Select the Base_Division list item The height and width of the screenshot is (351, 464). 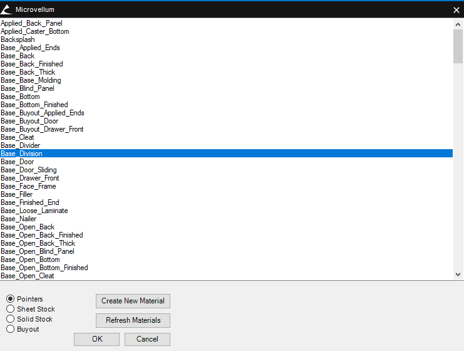pyautogui.click(x=22, y=154)
